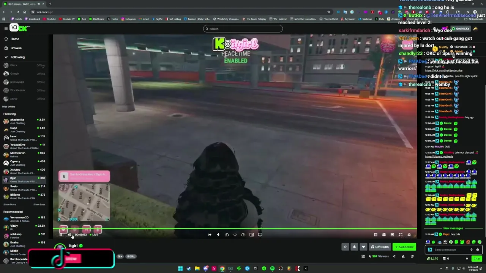Open kevv channel in following list
486x273 pixels.
point(24,138)
